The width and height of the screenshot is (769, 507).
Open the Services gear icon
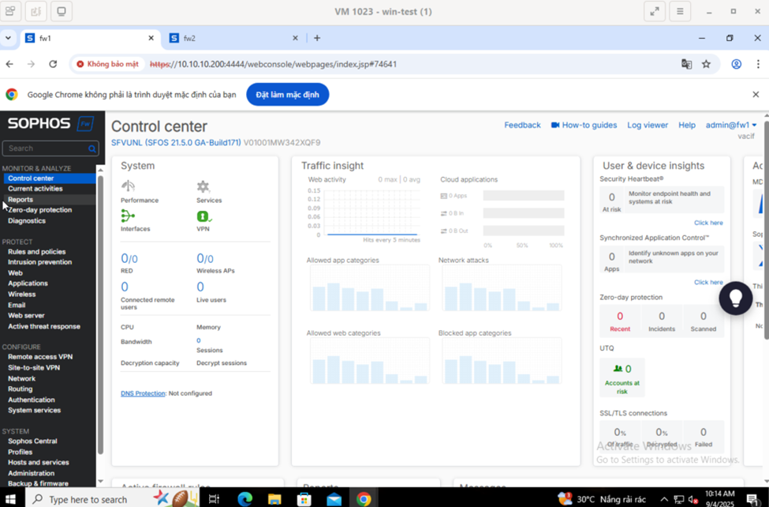point(203,186)
